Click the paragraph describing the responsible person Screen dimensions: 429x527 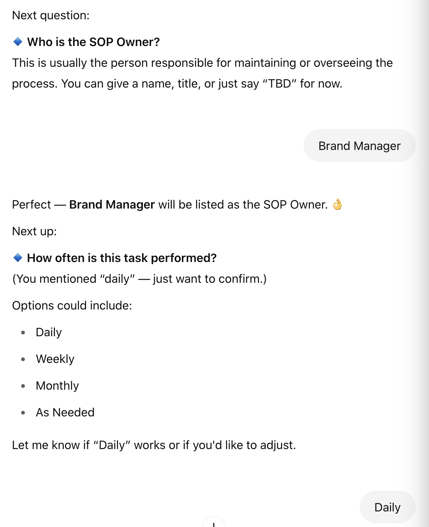pos(202,73)
